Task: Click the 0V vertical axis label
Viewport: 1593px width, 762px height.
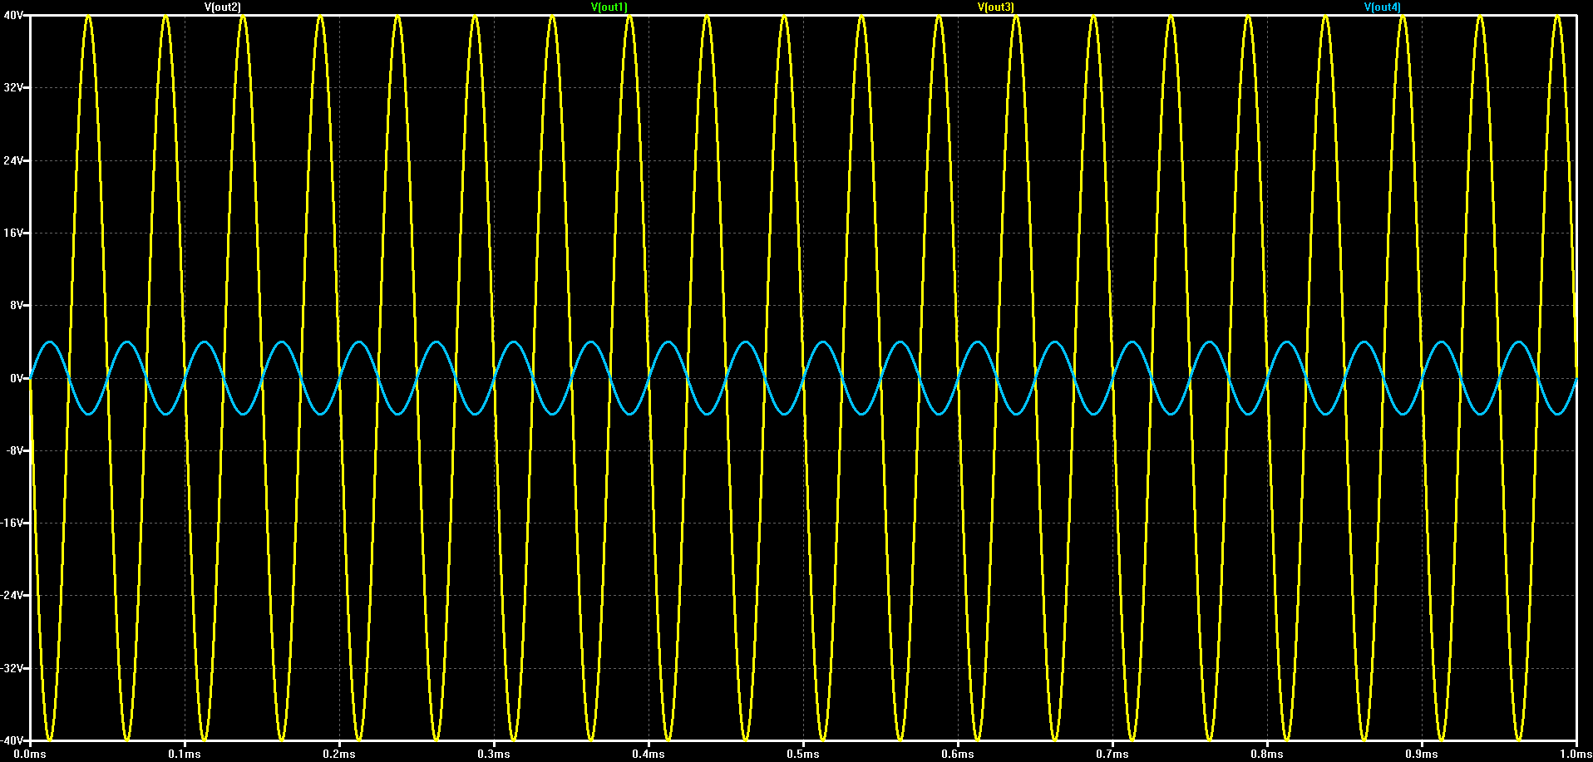Action: [x=17, y=378]
